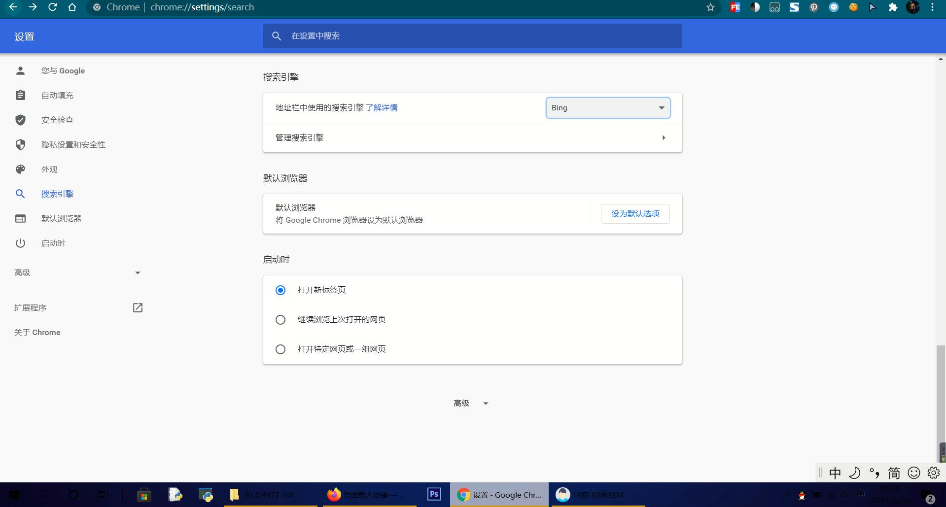Open Microsoft Store from taskbar

pos(144,495)
